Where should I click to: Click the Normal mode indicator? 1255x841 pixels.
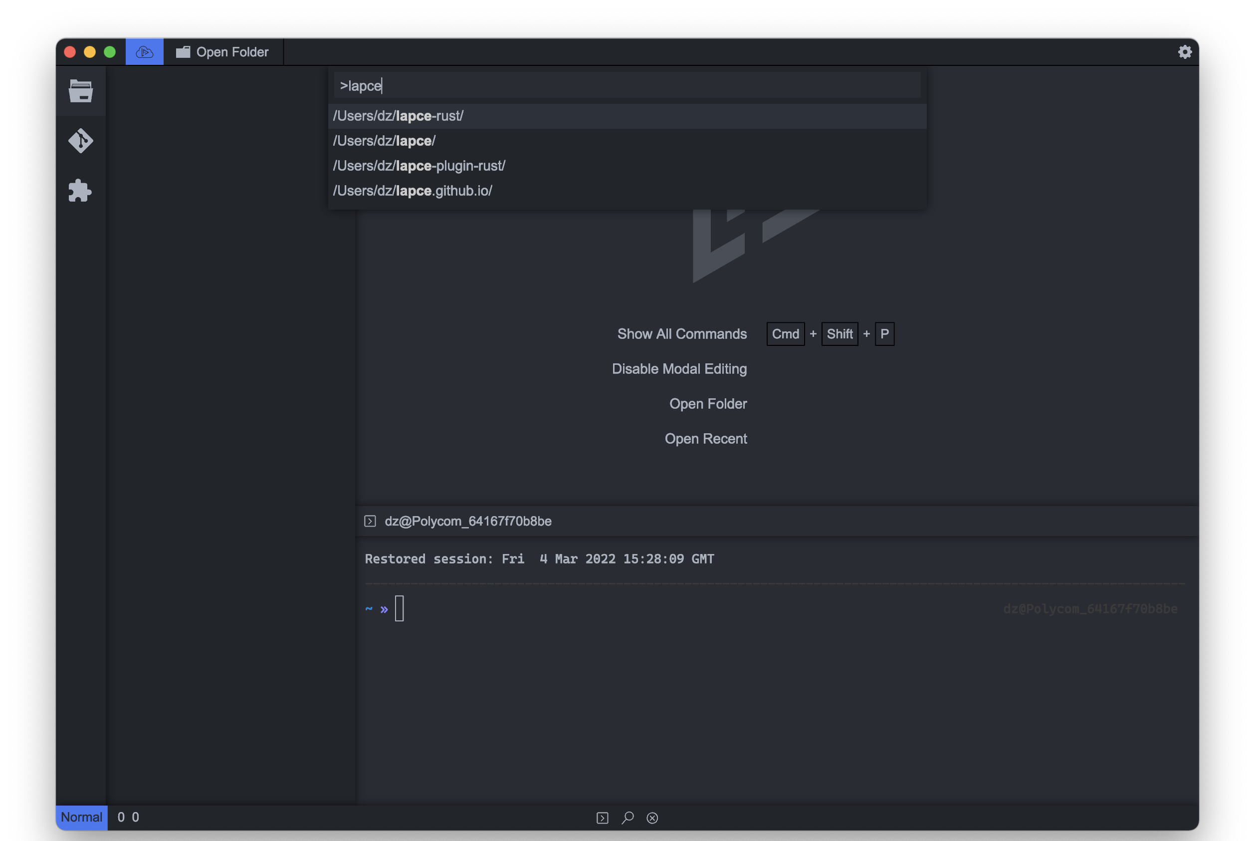coord(81,818)
